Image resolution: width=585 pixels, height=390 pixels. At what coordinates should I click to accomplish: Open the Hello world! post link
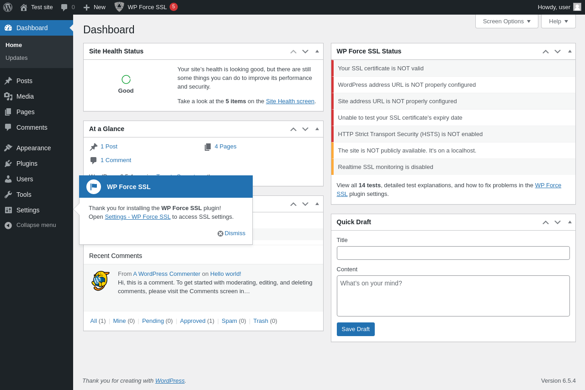click(x=226, y=274)
